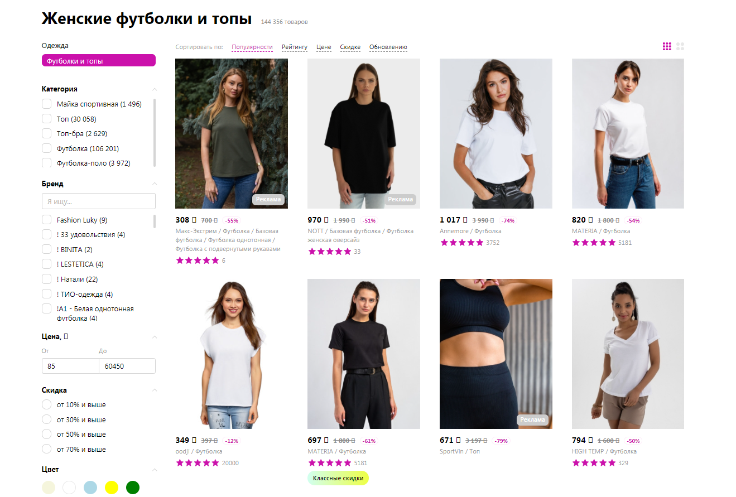The width and height of the screenshot is (736, 497).
Task: Click the -74% discount badge
Action: tap(508, 220)
